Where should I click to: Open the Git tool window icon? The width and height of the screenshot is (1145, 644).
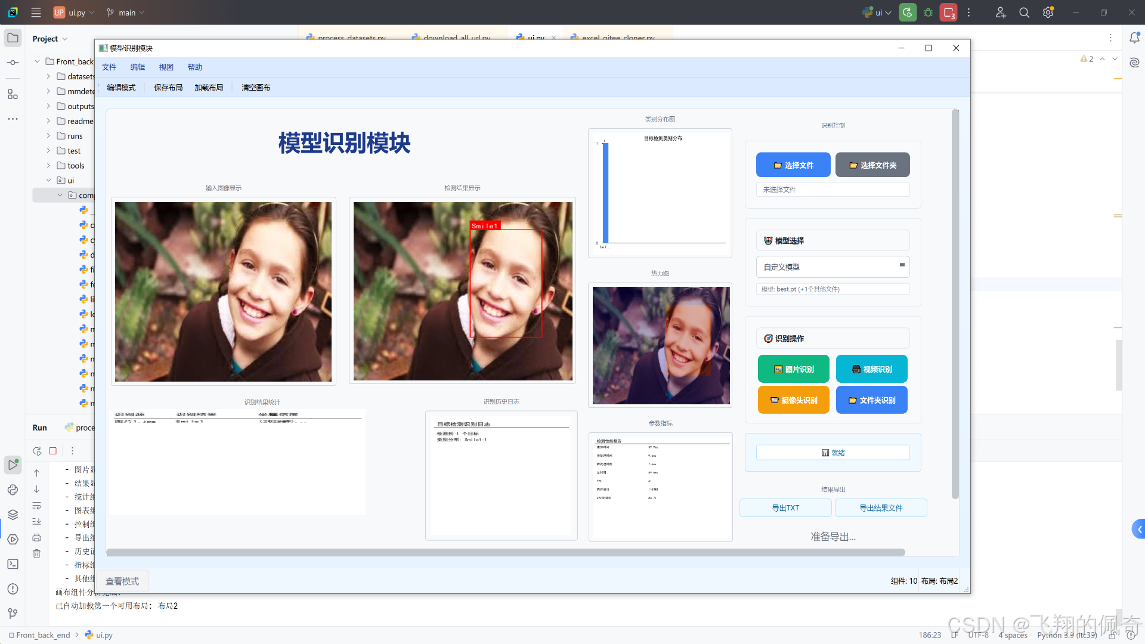point(13,613)
